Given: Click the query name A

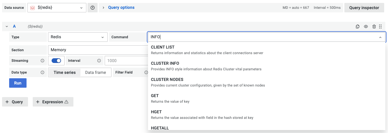Looking at the screenshot, I should 14,26.
